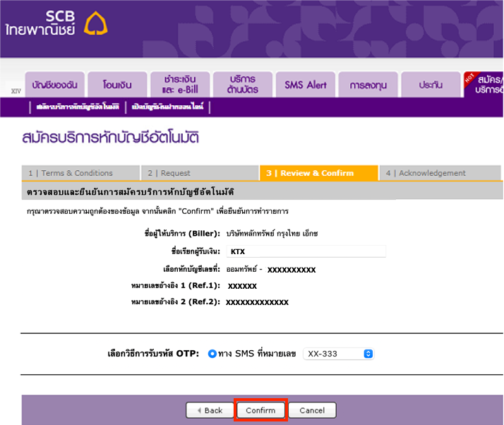Open the SMS Alert tab
This screenshot has height=425, width=504.
(x=305, y=85)
